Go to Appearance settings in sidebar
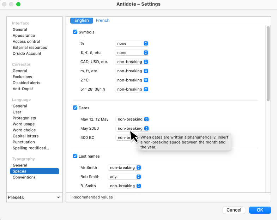 point(24,36)
